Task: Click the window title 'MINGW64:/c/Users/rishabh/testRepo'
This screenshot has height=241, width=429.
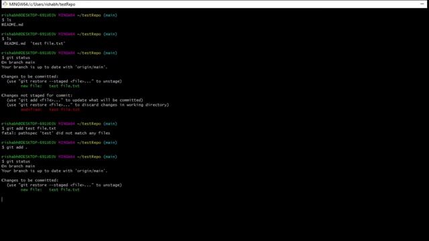Action: tap(42, 5)
